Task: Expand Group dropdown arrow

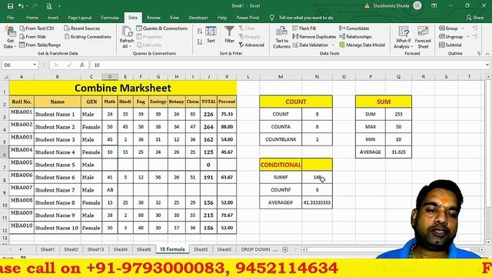Action: pos(463,28)
